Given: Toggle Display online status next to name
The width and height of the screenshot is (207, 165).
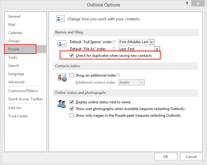Looking at the screenshot, I should click(71, 102).
